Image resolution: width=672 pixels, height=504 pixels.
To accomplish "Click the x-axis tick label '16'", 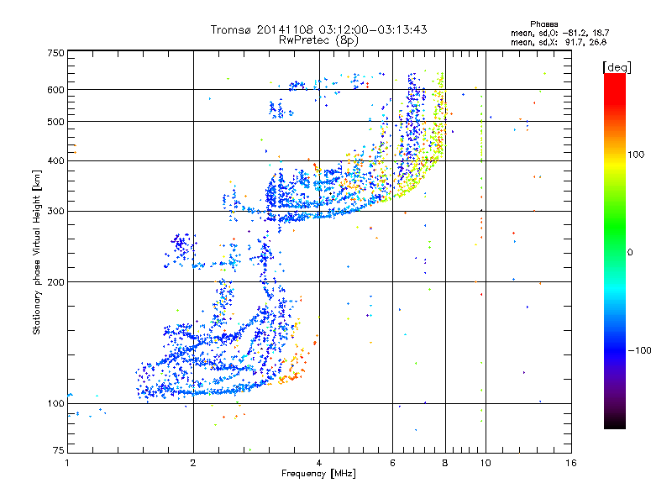I will tap(571, 463).
